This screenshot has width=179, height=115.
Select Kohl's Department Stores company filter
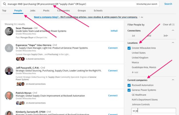coord(145,100)
